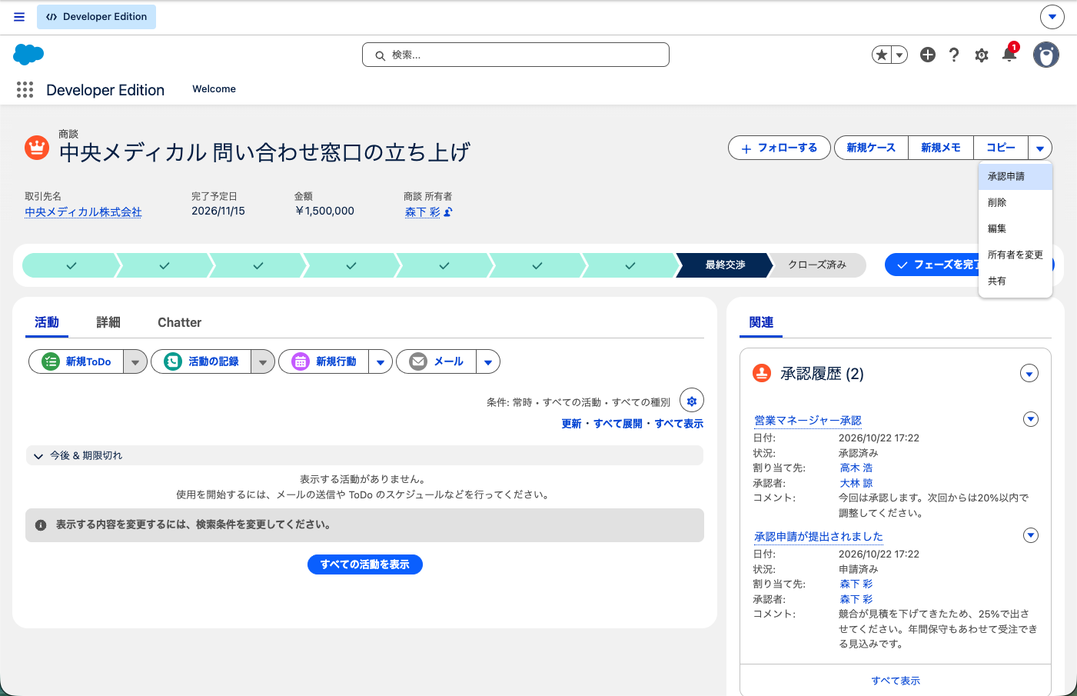Open the 承認履歴 card dropdown arrow
Image resolution: width=1077 pixels, height=696 pixels.
click(x=1029, y=373)
